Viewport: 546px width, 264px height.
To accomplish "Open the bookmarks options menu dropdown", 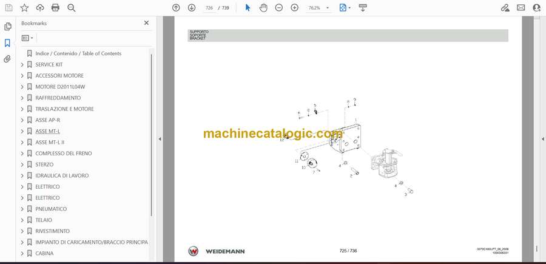I will coord(27,38).
